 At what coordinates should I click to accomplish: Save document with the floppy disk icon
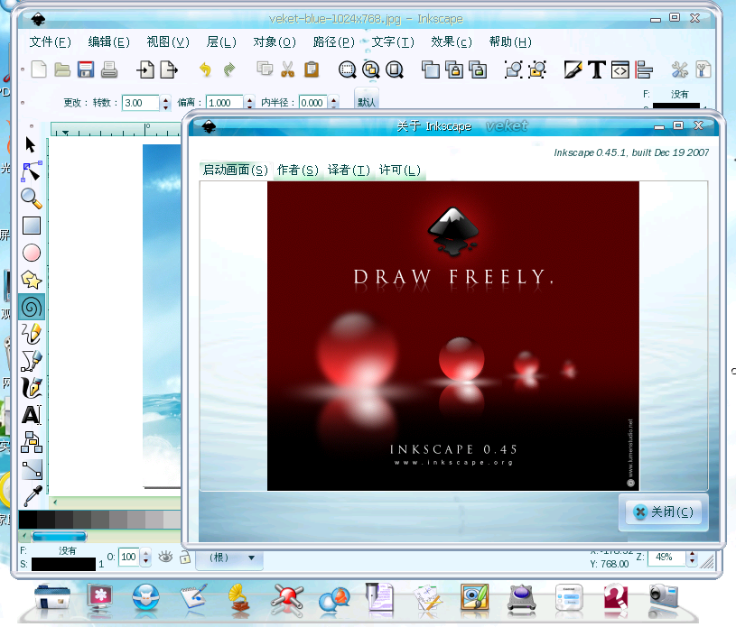click(86, 69)
